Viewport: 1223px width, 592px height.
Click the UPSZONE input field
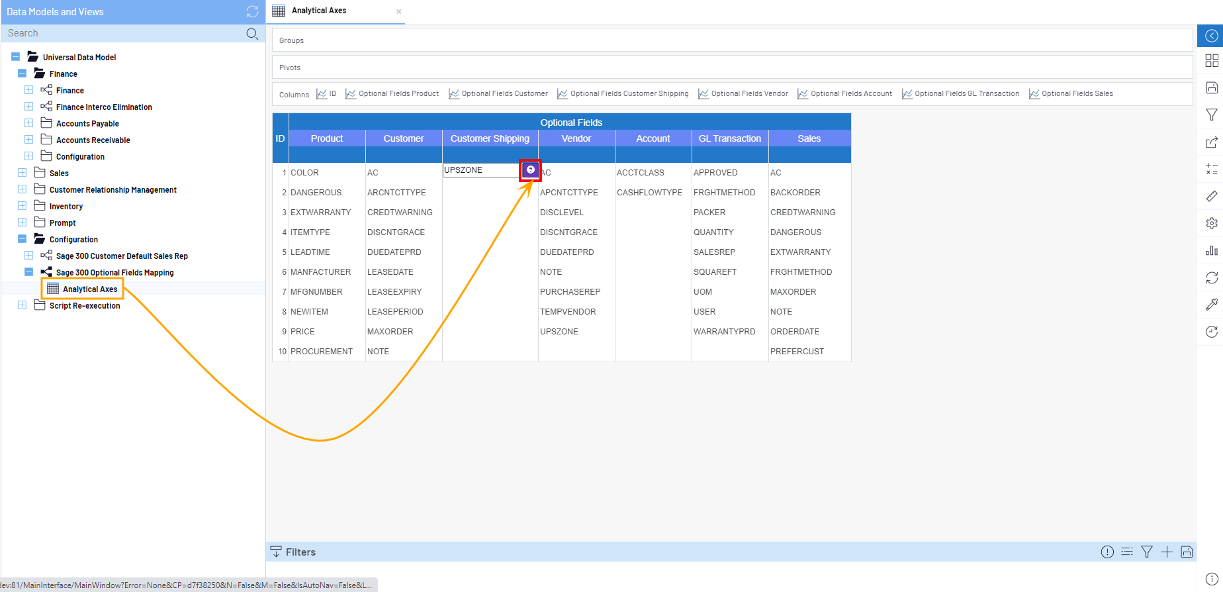pos(480,170)
